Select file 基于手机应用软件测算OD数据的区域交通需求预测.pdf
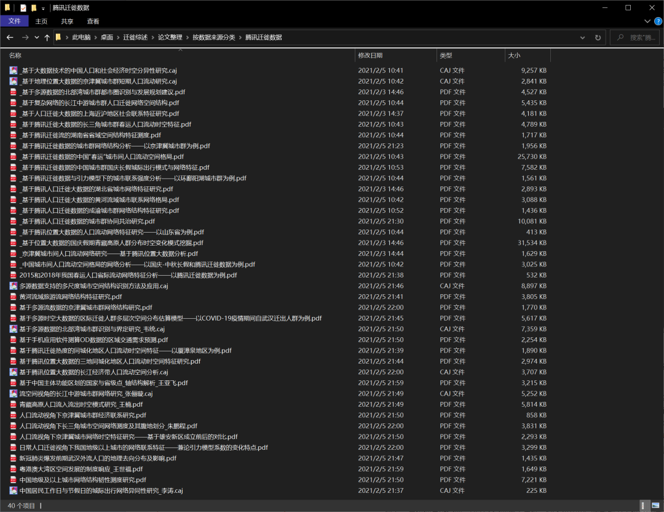 [93, 340]
